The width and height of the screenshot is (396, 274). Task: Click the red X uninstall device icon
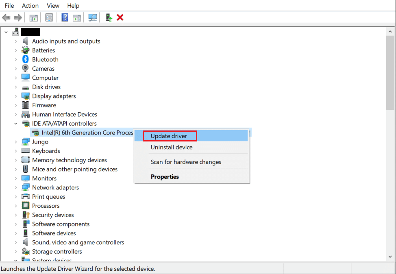[x=120, y=17]
